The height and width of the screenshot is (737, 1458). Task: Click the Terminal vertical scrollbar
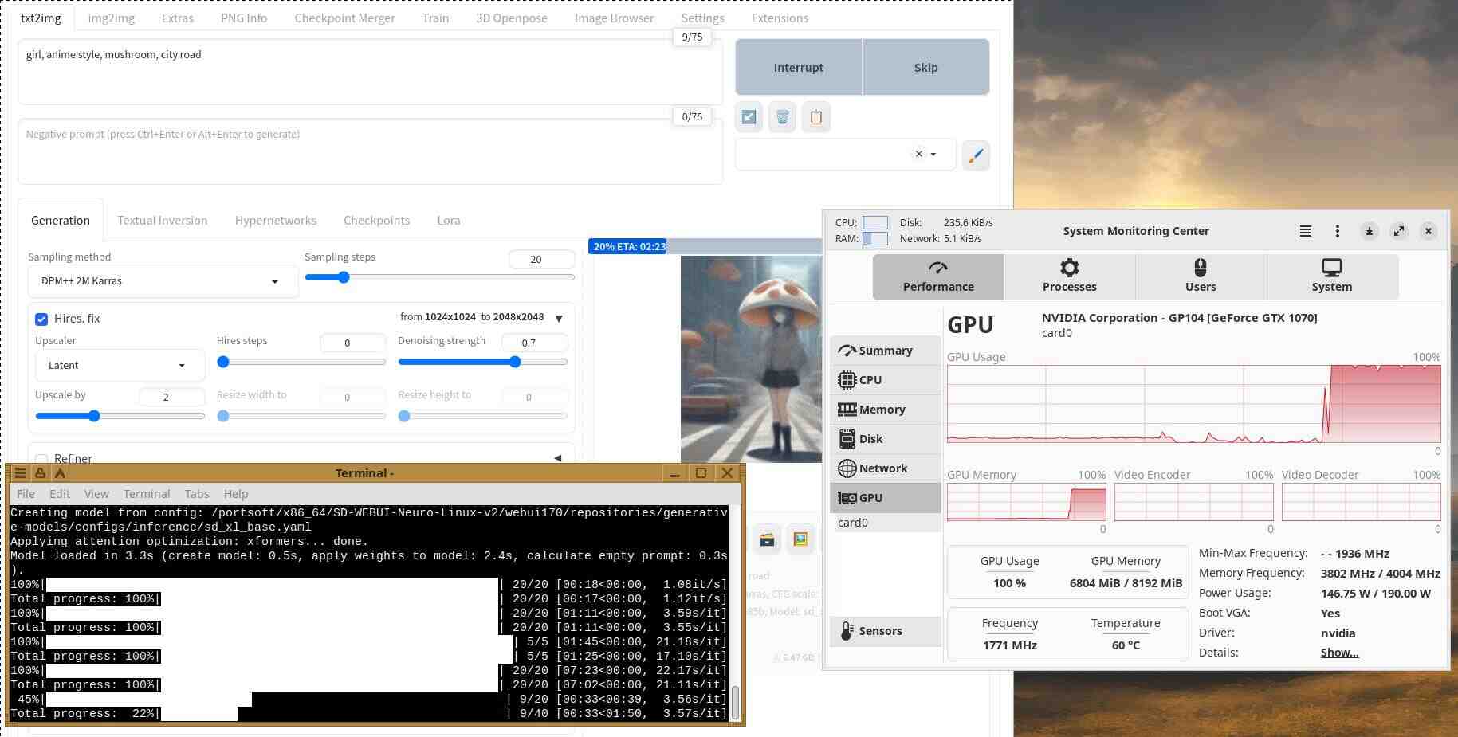coord(735,702)
